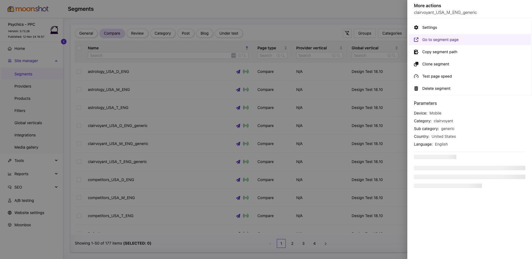Click the external link icon for segment page
The height and width of the screenshot is (259, 532).
click(416, 40)
